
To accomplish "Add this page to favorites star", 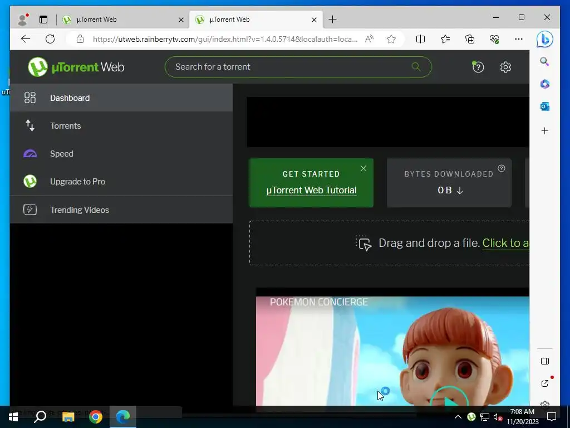I will pos(391,39).
